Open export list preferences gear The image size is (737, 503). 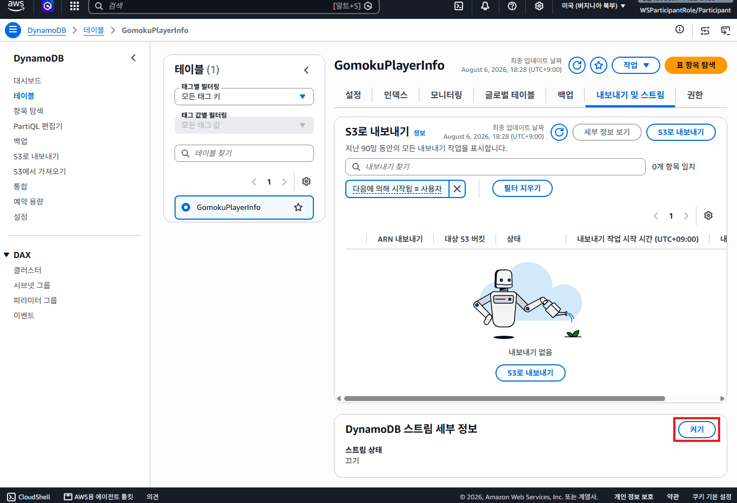pos(708,215)
